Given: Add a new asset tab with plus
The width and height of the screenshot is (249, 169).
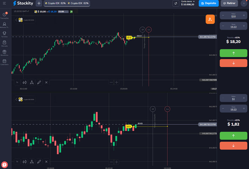Looking at the screenshot, I should [x=39, y=3].
